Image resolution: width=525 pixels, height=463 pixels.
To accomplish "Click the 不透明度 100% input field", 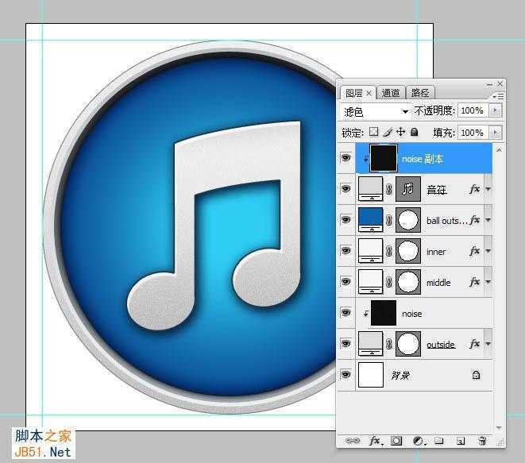I will click(473, 110).
